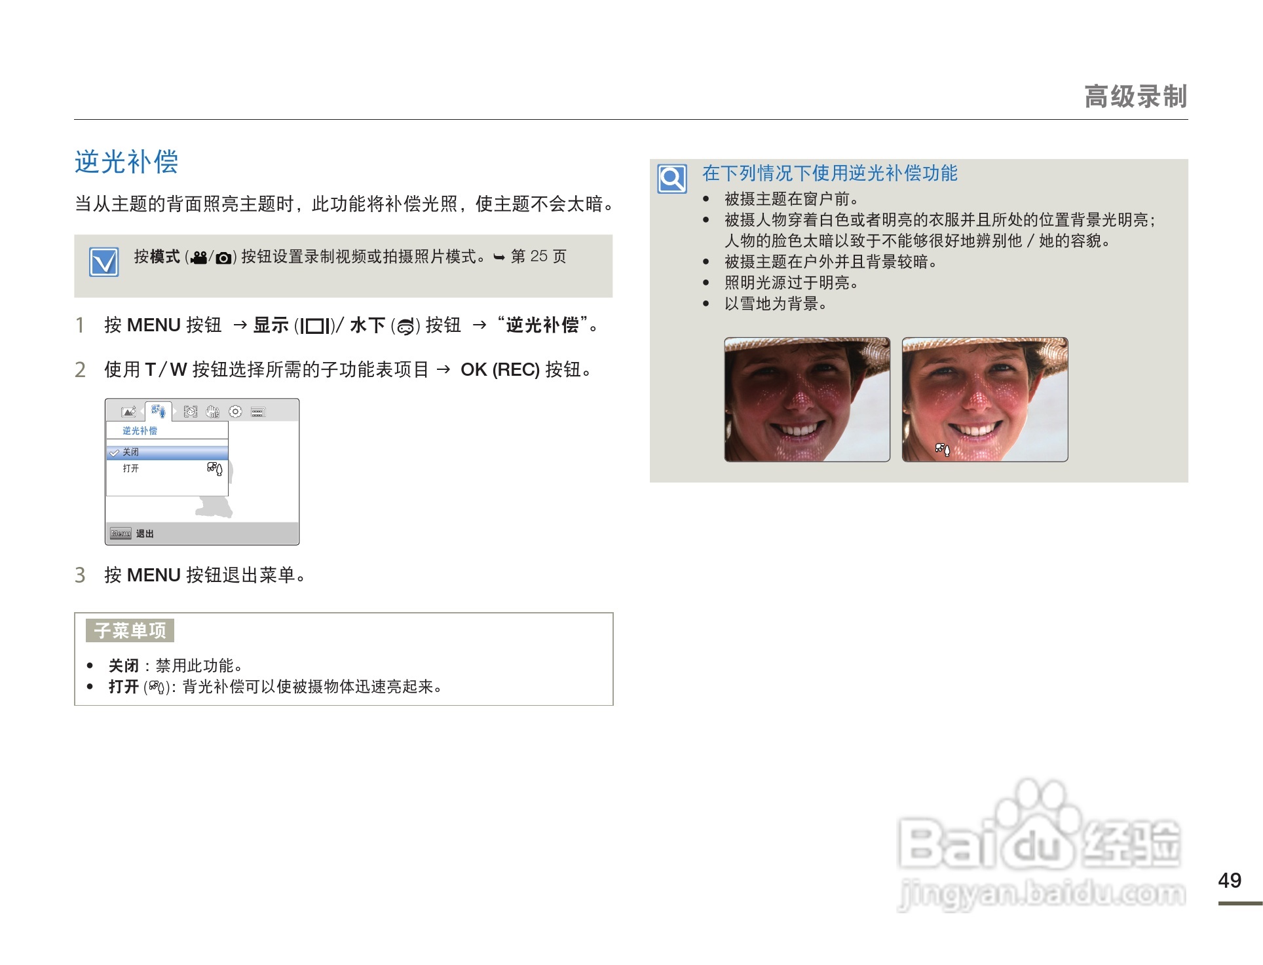The image size is (1263, 965).
Task: Select the checked 关闭 option
Action: click(x=167, y=452)
